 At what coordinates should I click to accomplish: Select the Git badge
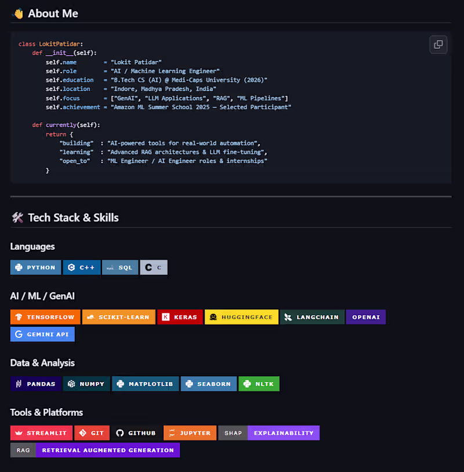coord(92,433)
